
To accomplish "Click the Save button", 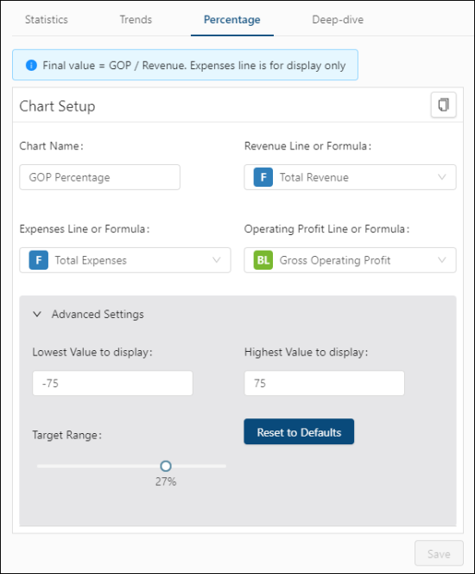I will pyautogui.click(x=439, y=553).
